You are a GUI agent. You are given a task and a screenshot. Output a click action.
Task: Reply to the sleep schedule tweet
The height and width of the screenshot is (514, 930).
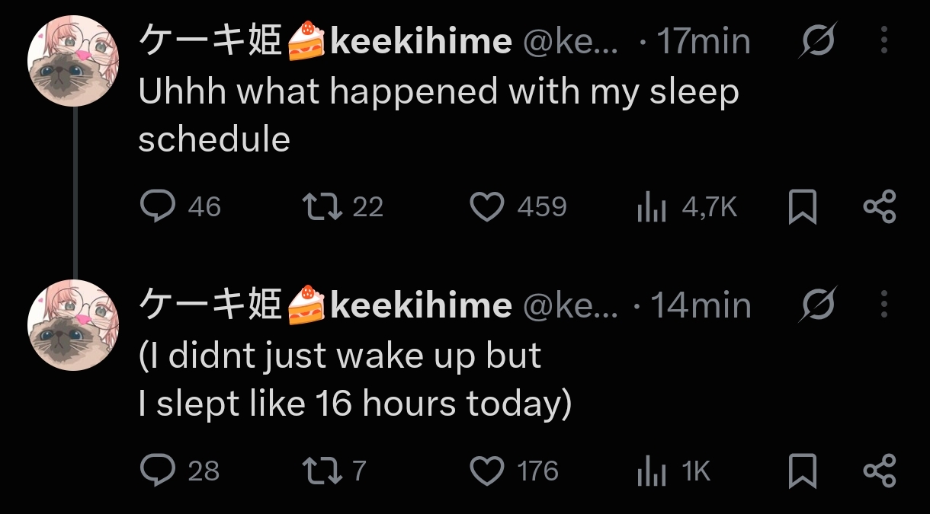tap(158, 206)
